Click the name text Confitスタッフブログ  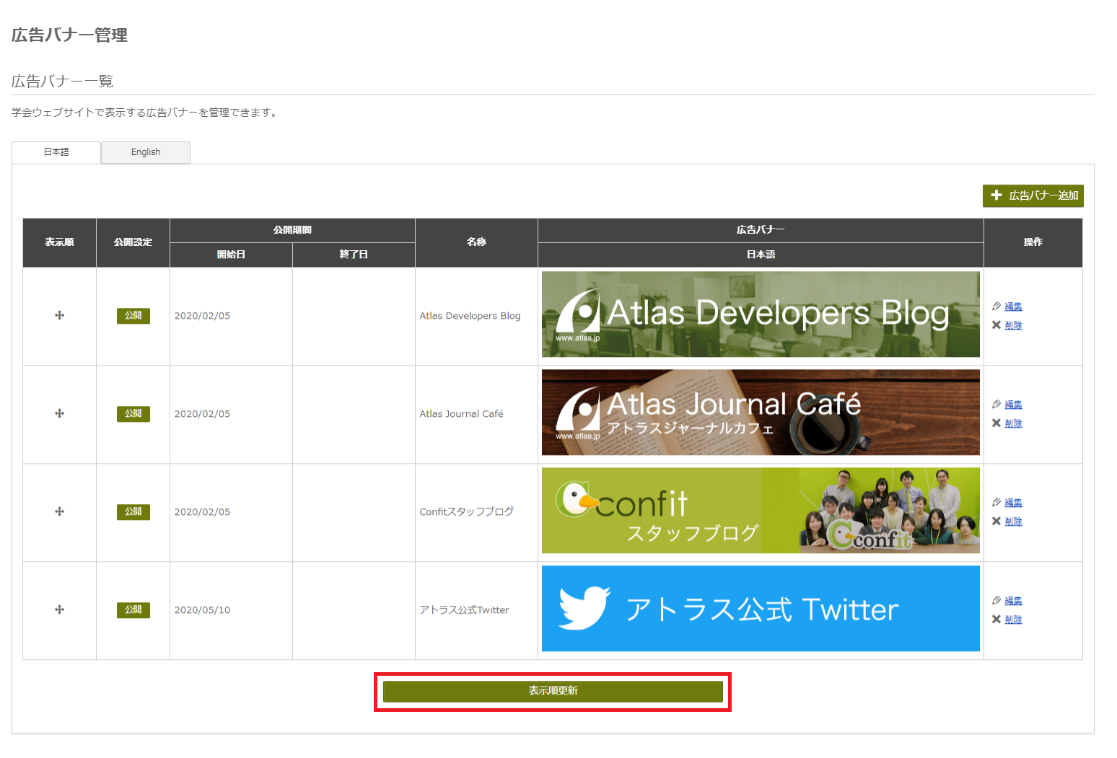click(x=466, y=512)
